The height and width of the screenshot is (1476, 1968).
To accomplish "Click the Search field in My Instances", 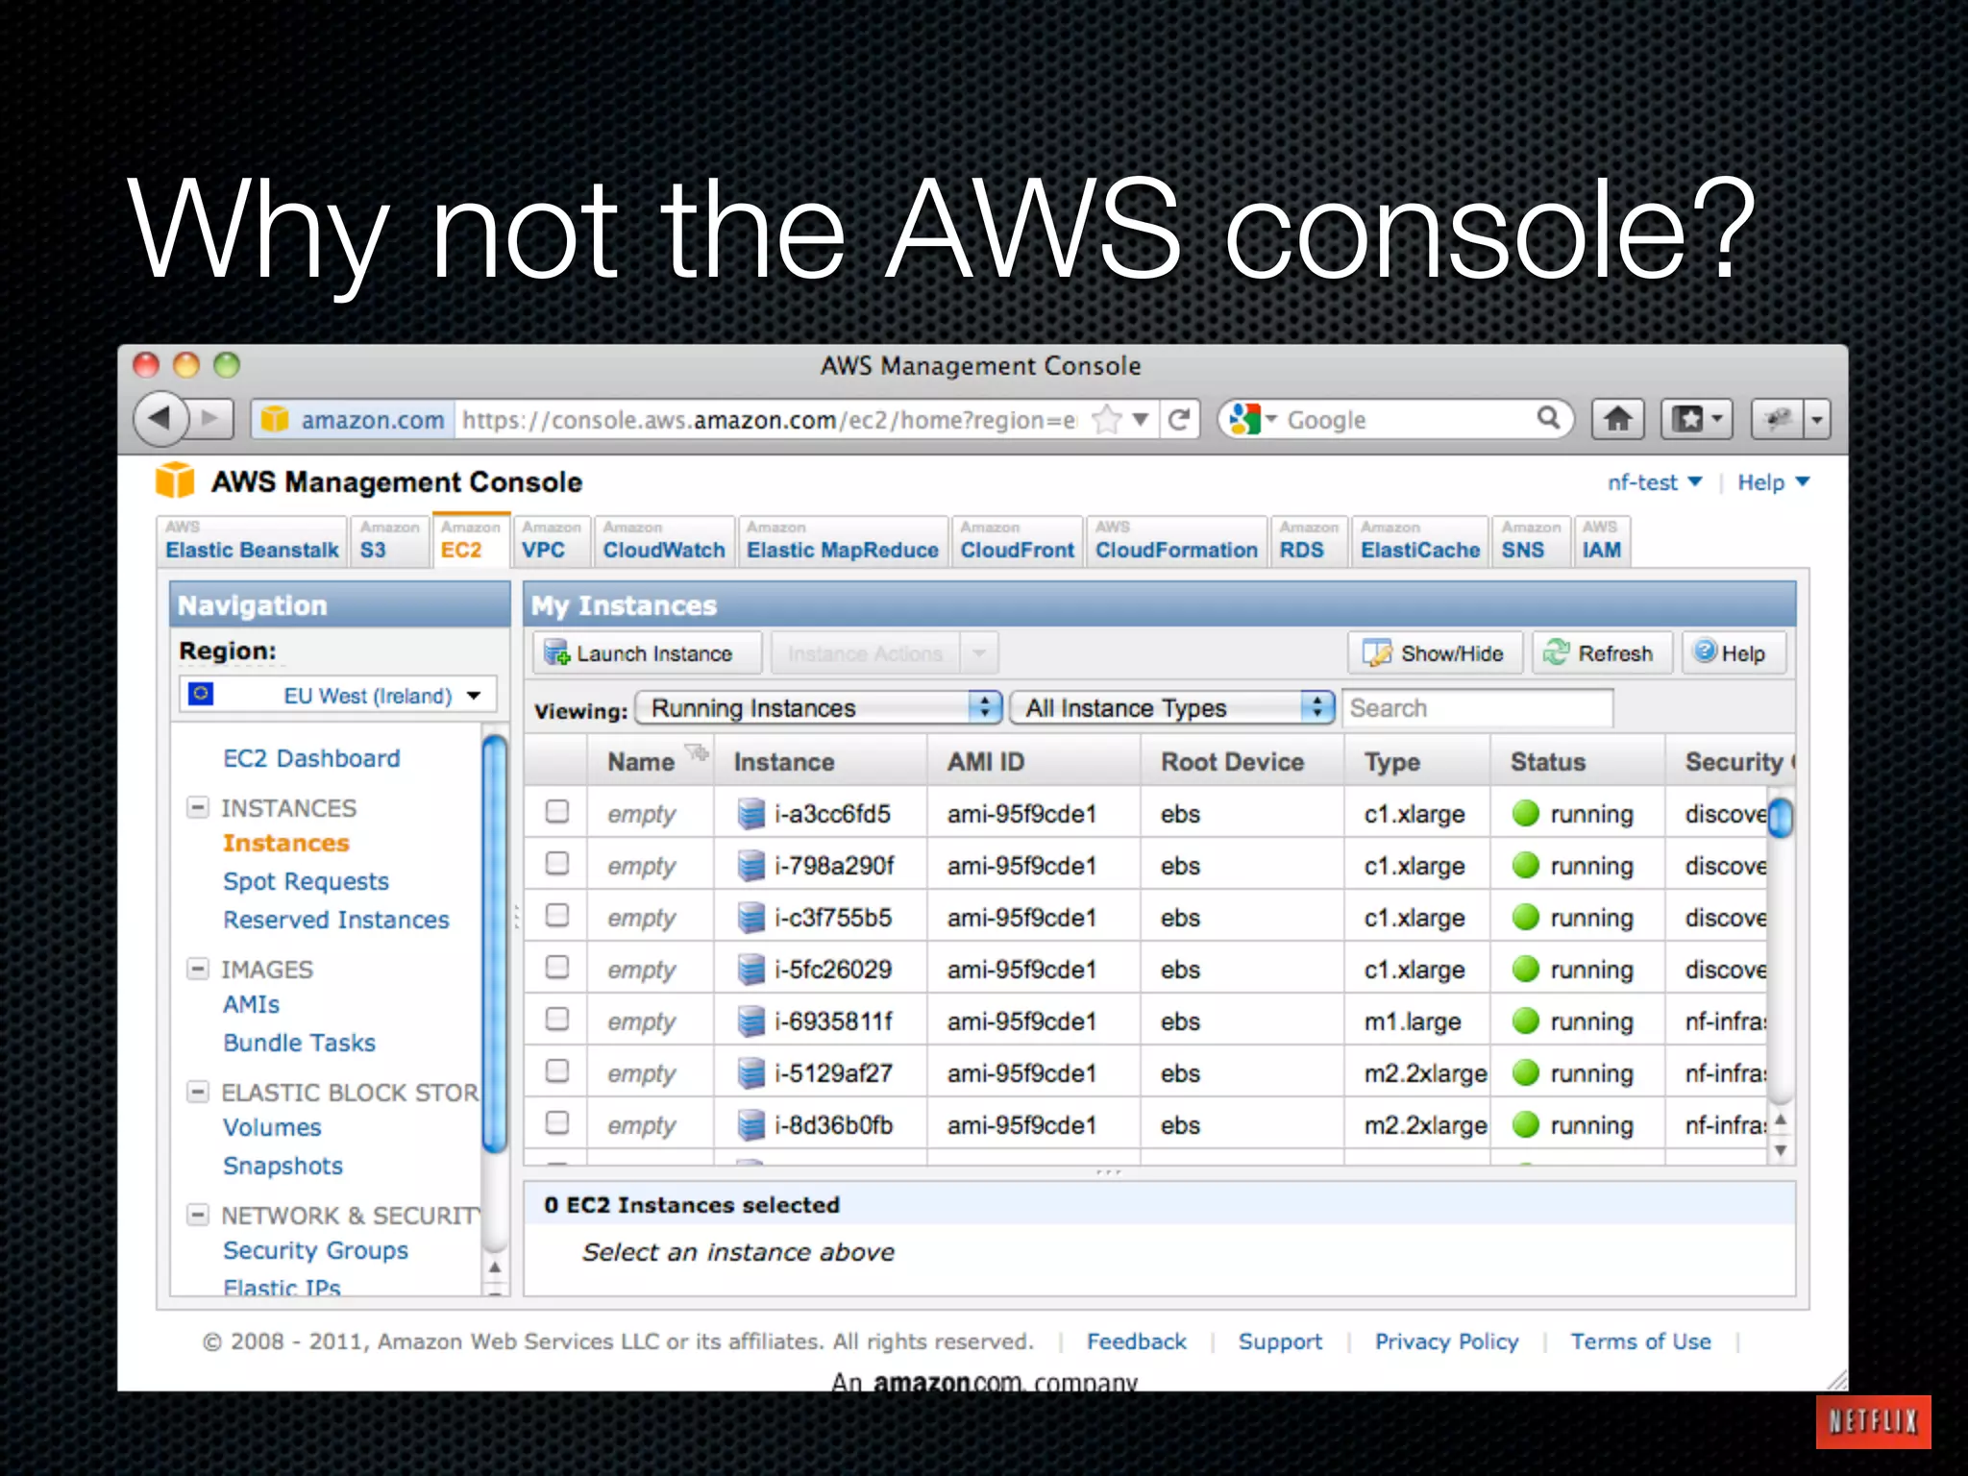I will click(x=1478, y=708).
